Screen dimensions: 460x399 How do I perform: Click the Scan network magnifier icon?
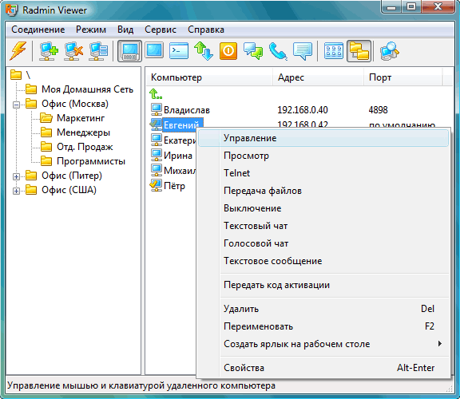[389, 51]
